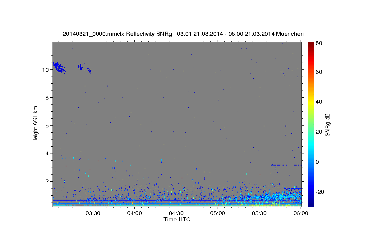Screen dimensions: 373x248
Task: Click the 'Height AGL km' axis label
Action: point(36,124)
